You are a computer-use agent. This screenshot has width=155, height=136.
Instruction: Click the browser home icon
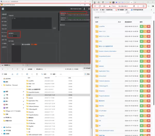(104, 6)
